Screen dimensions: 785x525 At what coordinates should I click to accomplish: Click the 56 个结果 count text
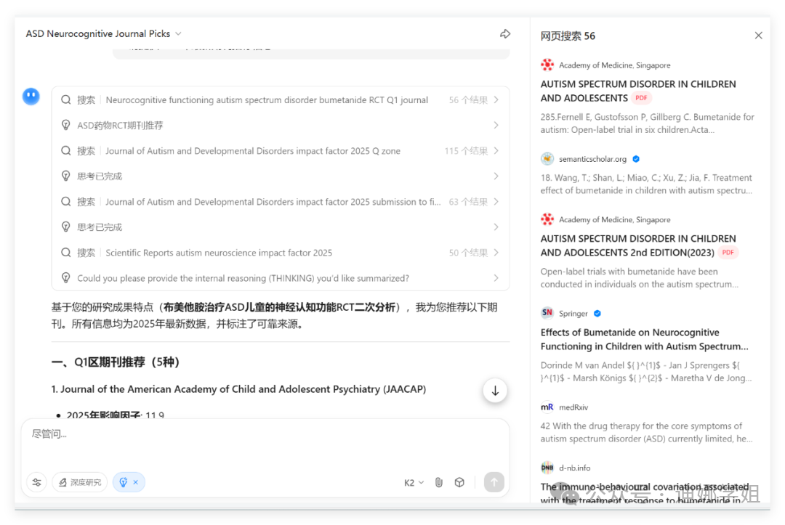tap(468, 100)
